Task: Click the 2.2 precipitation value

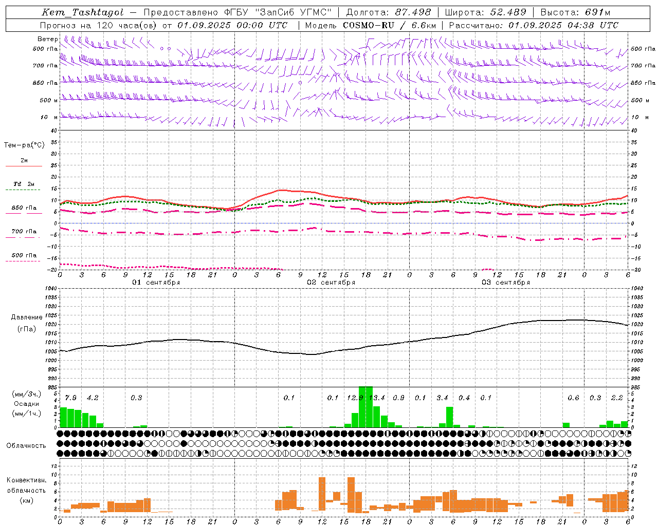Action: (x=617, y=398)
